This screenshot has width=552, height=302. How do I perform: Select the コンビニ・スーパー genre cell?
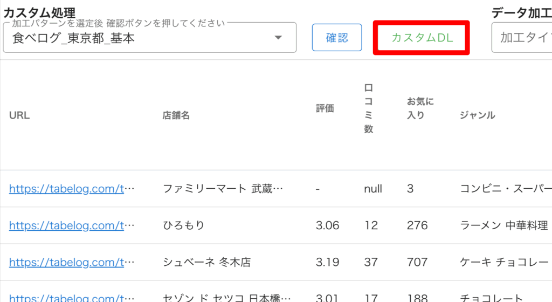point(505,189)
